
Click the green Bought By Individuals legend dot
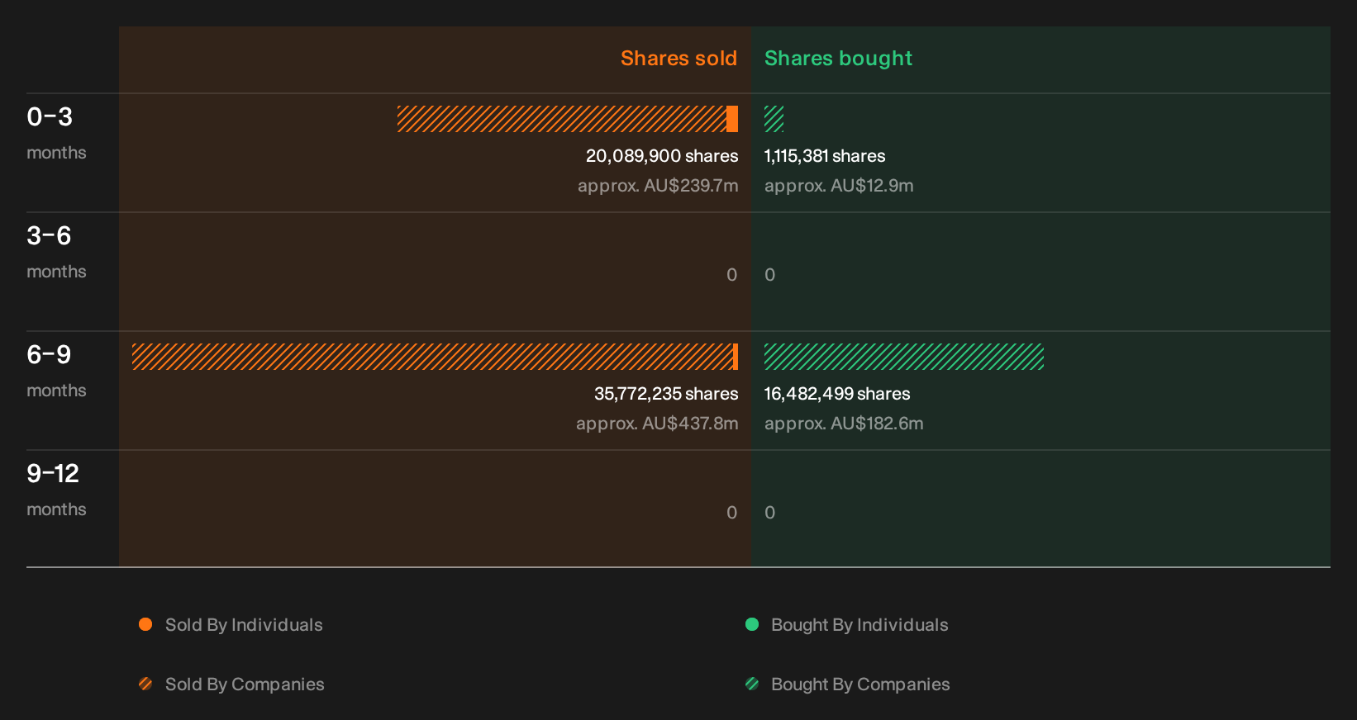pyautogui.click(x=752, y=624)
